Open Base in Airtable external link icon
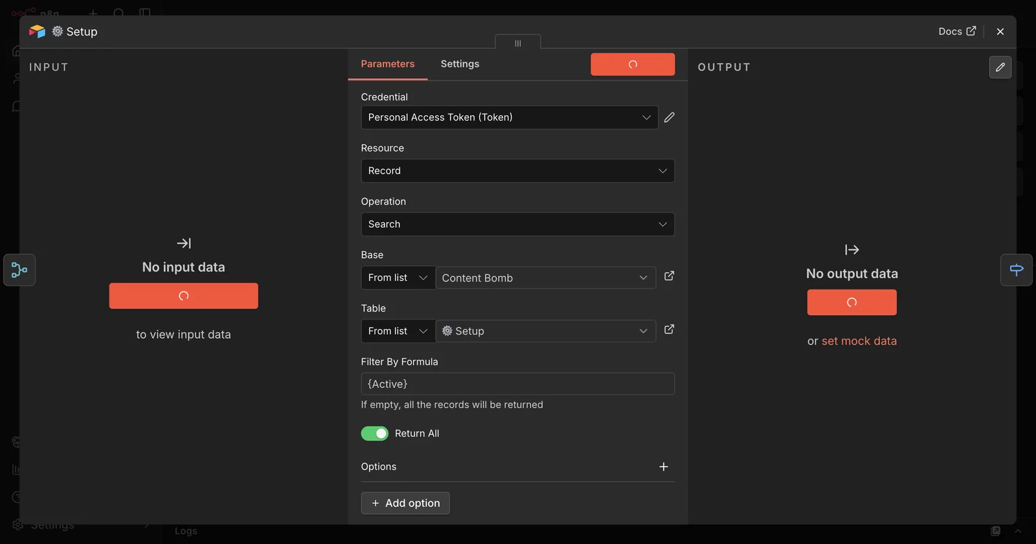Viewport: 1036px width, 544px height. [x=670, y=276]
